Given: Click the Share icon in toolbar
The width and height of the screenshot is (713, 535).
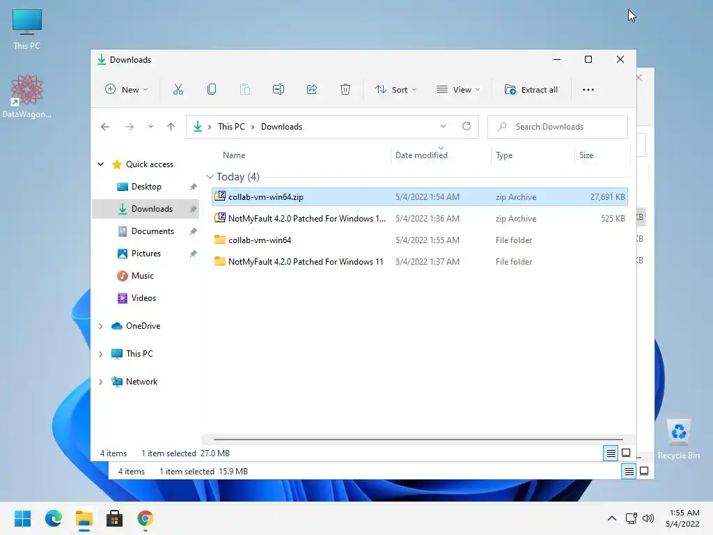Looking at the screenshot, I should point(312,90).
